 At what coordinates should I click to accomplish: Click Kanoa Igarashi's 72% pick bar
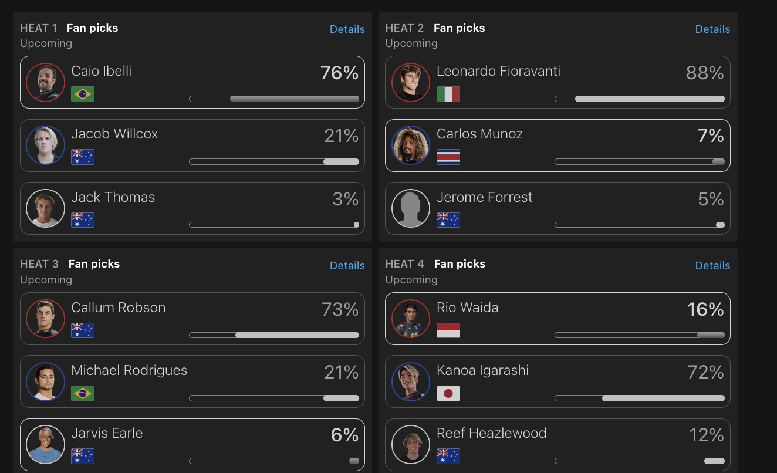click(640, 398)
